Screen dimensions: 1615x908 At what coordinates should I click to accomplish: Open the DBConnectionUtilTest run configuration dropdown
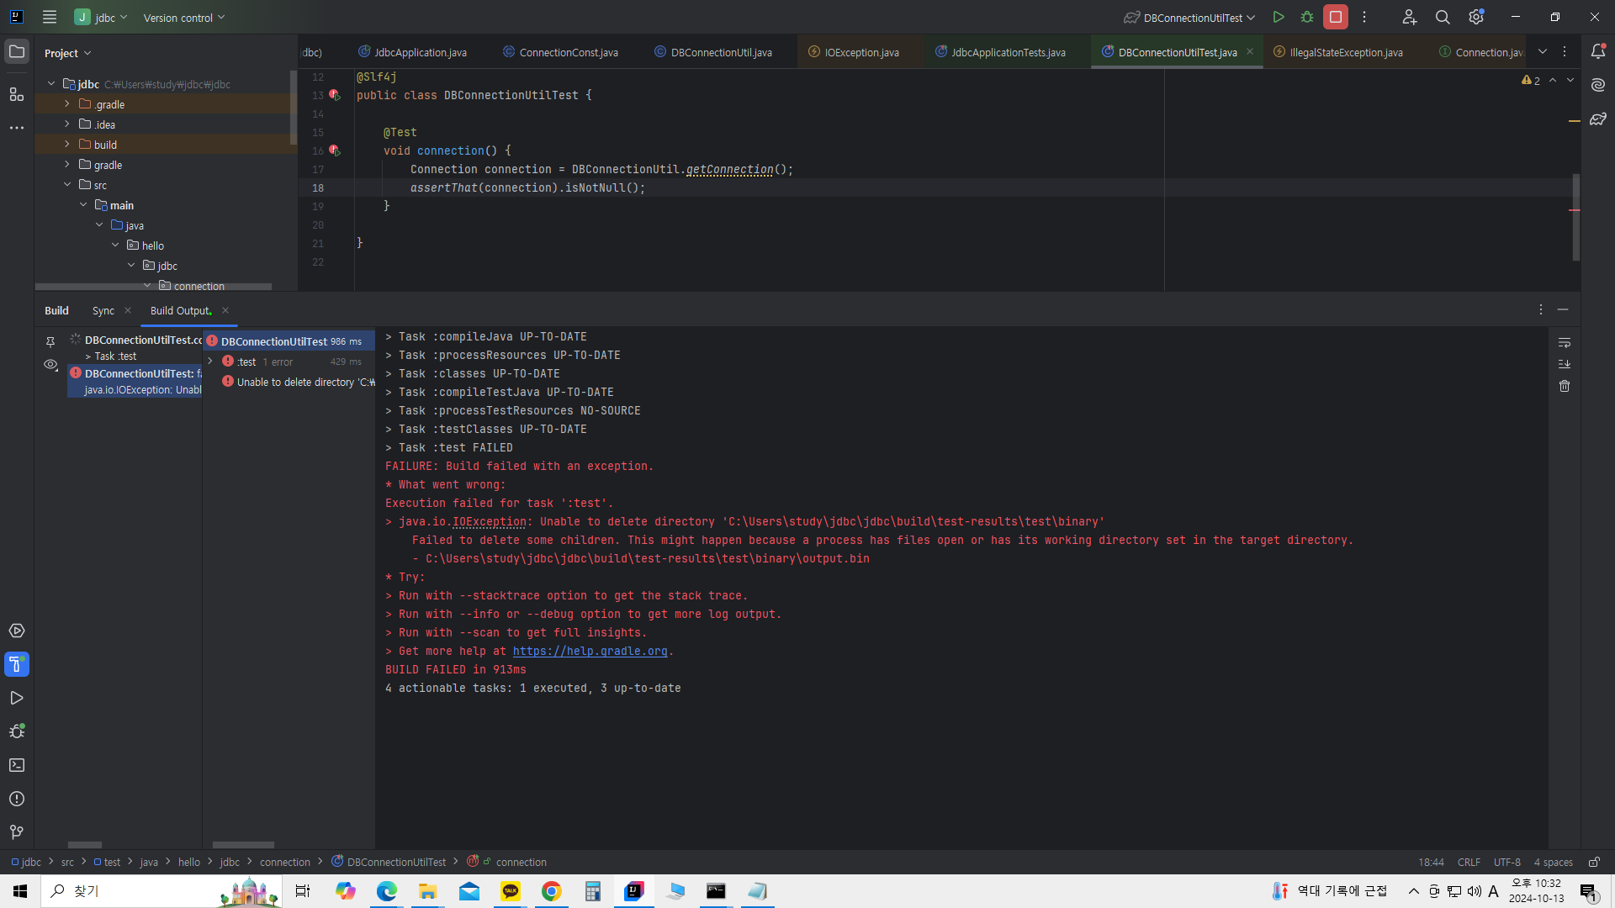1189,17
